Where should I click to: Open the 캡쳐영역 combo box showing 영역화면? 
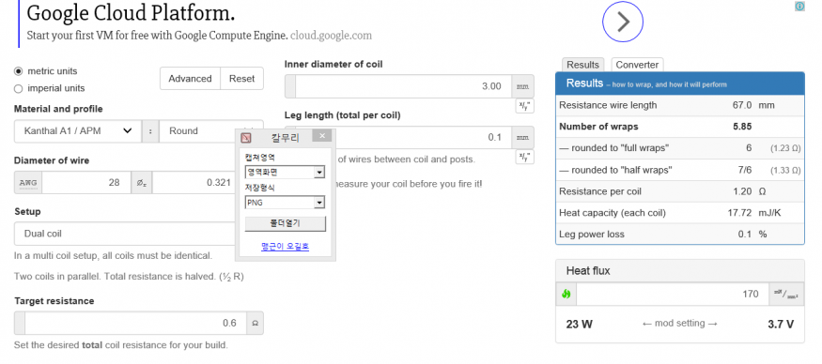[285, 172]
